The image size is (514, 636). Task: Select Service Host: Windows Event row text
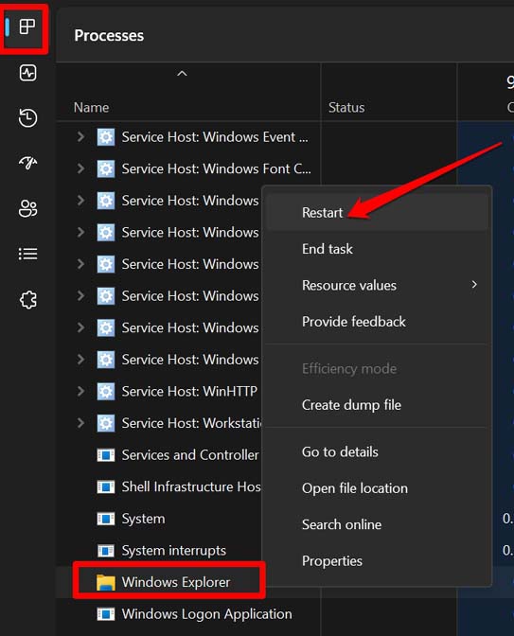coord(215,137)
